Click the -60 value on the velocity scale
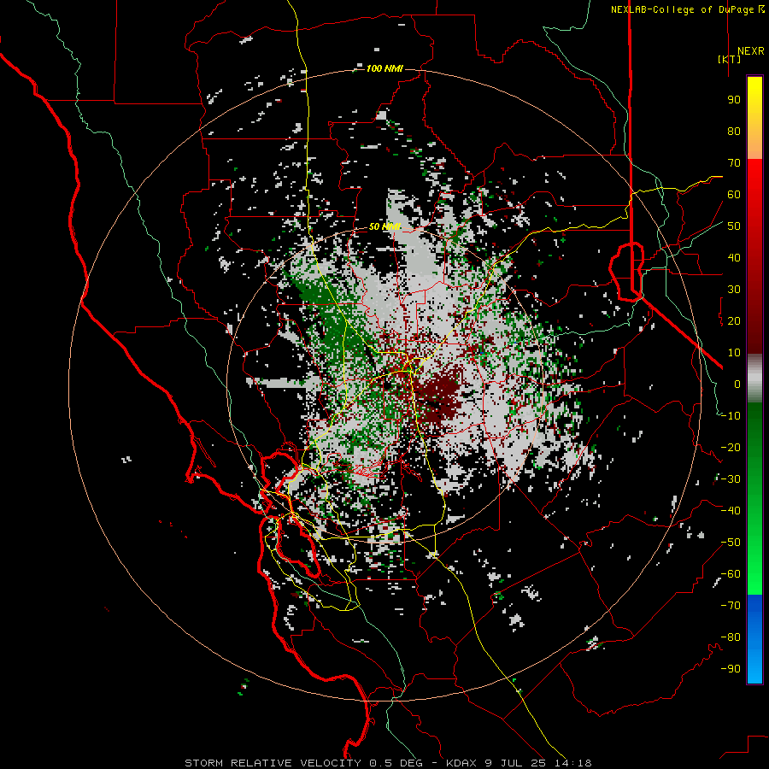Screen dimensions: 769x769 pyautogui.click(x=731, y=574)
